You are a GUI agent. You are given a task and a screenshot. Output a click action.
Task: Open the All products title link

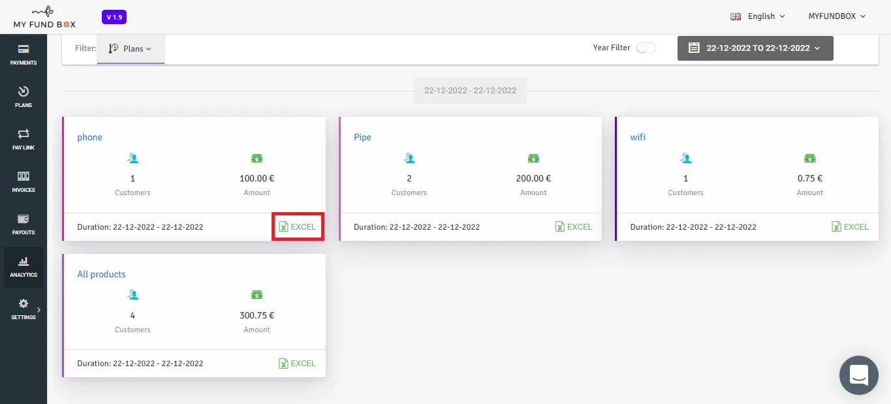(x=101, y=274)
